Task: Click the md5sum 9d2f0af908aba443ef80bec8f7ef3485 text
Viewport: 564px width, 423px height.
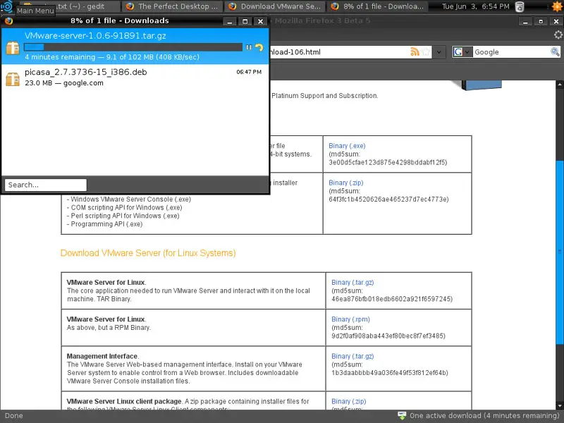Action: click(x=388, y=336)
